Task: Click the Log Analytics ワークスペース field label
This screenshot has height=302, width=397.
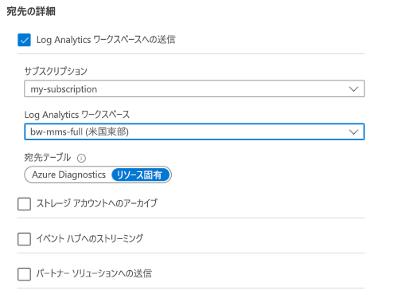Action: [77, 115]
